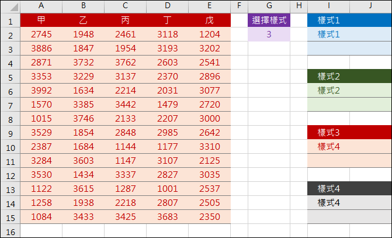This screenshot has height=238, width=392.
Task: Click the 選擇樣式 label cell
Action: tap(269, 20)
